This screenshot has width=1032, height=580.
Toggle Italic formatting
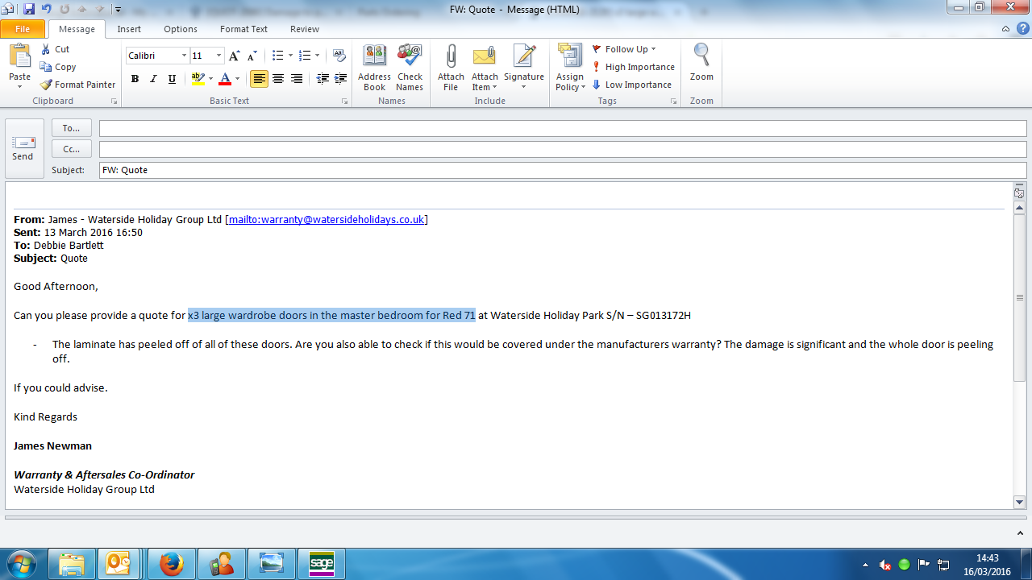coord(153,79)
